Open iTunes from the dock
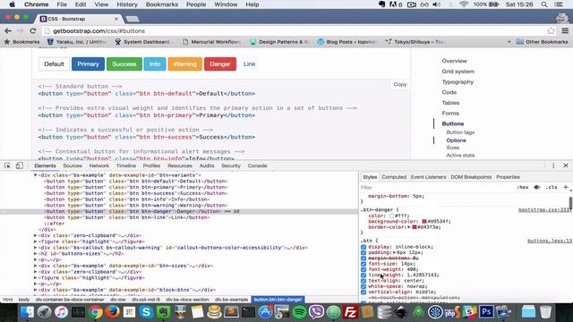 (61, 312)
